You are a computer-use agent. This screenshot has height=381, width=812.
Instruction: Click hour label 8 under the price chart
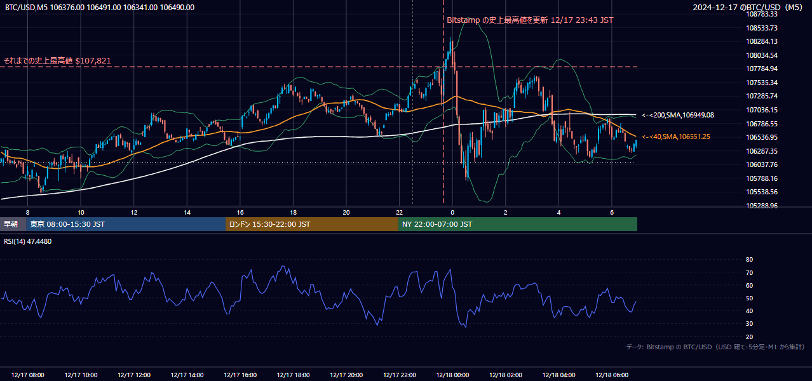tap(27, 212)
